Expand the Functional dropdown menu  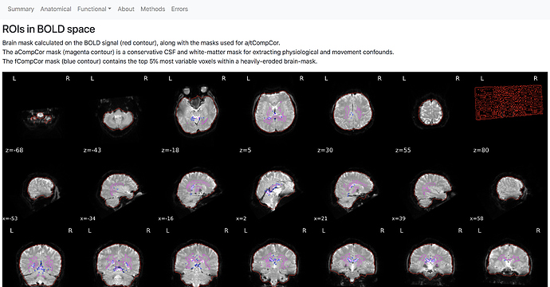pos(94,9)
